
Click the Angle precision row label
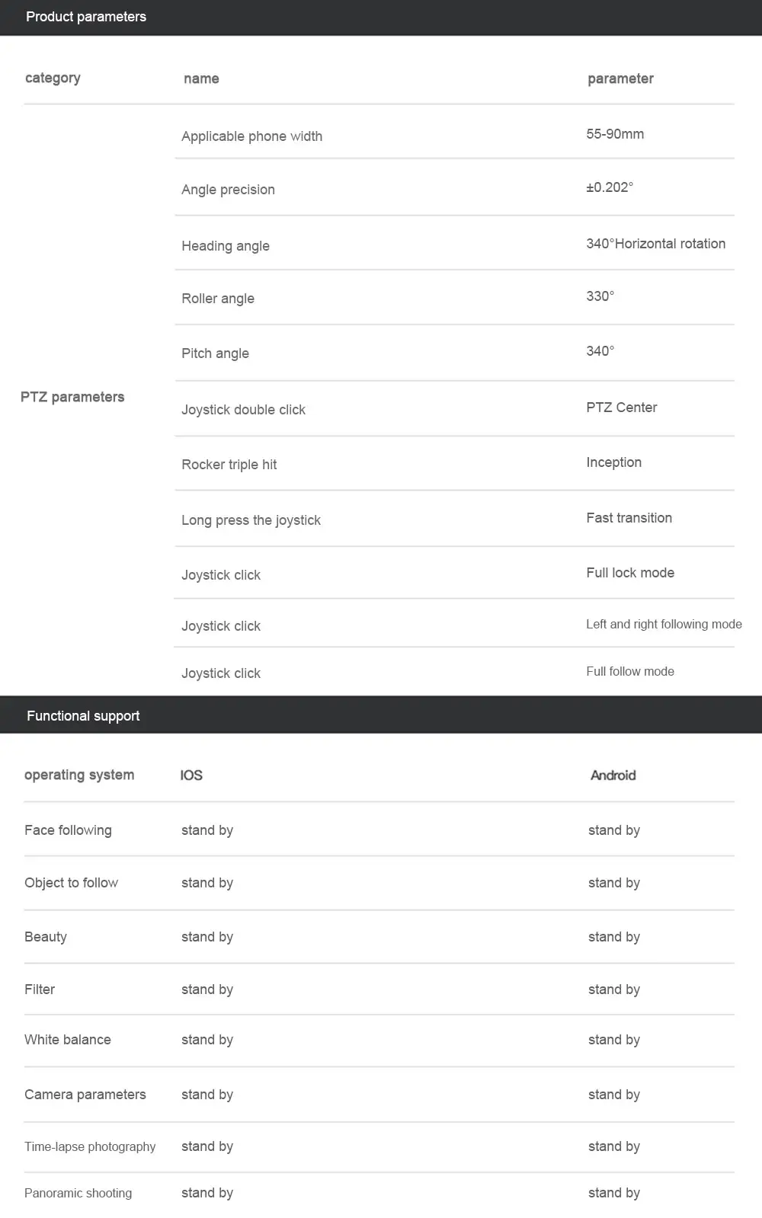(x=228, y=190)
